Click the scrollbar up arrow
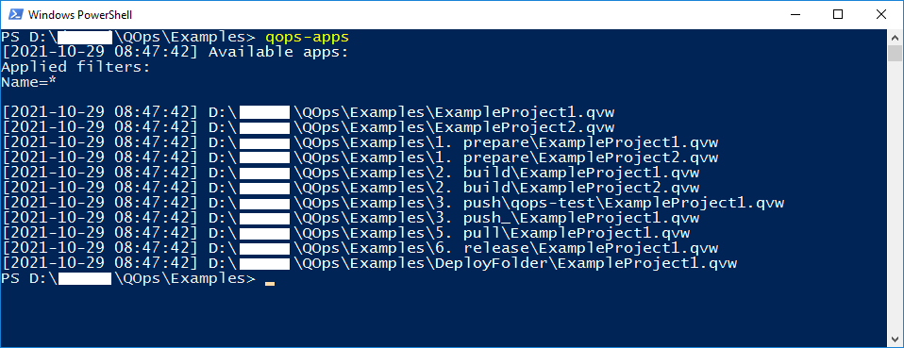This screenshot has width=904, height=348. (x=895, y=37)
